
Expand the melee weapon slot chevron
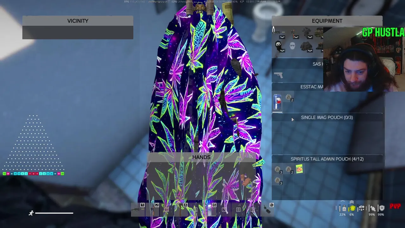pos(296,37)
